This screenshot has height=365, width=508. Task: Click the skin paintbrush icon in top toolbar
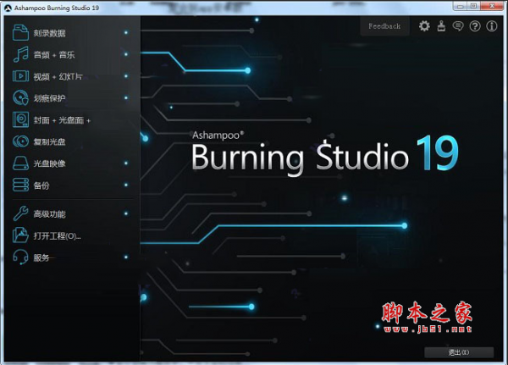click(441, 26)
